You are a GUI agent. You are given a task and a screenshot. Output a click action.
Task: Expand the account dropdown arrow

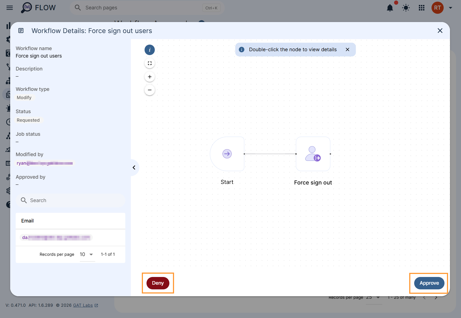tap(451, 8)
